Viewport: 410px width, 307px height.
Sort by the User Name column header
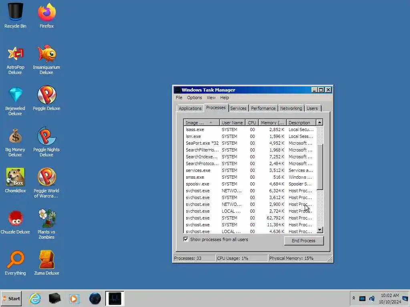[232, 123]
